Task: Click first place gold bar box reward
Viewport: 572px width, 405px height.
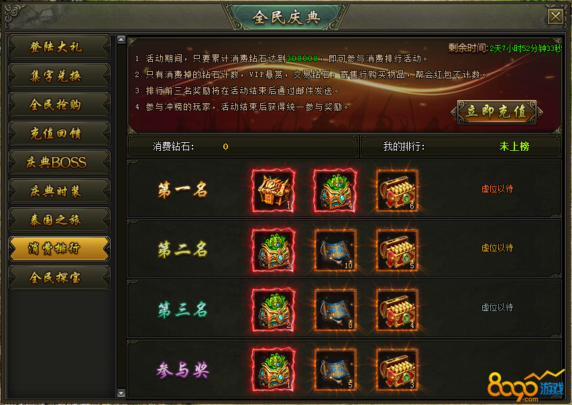Action: click(397, 190)
